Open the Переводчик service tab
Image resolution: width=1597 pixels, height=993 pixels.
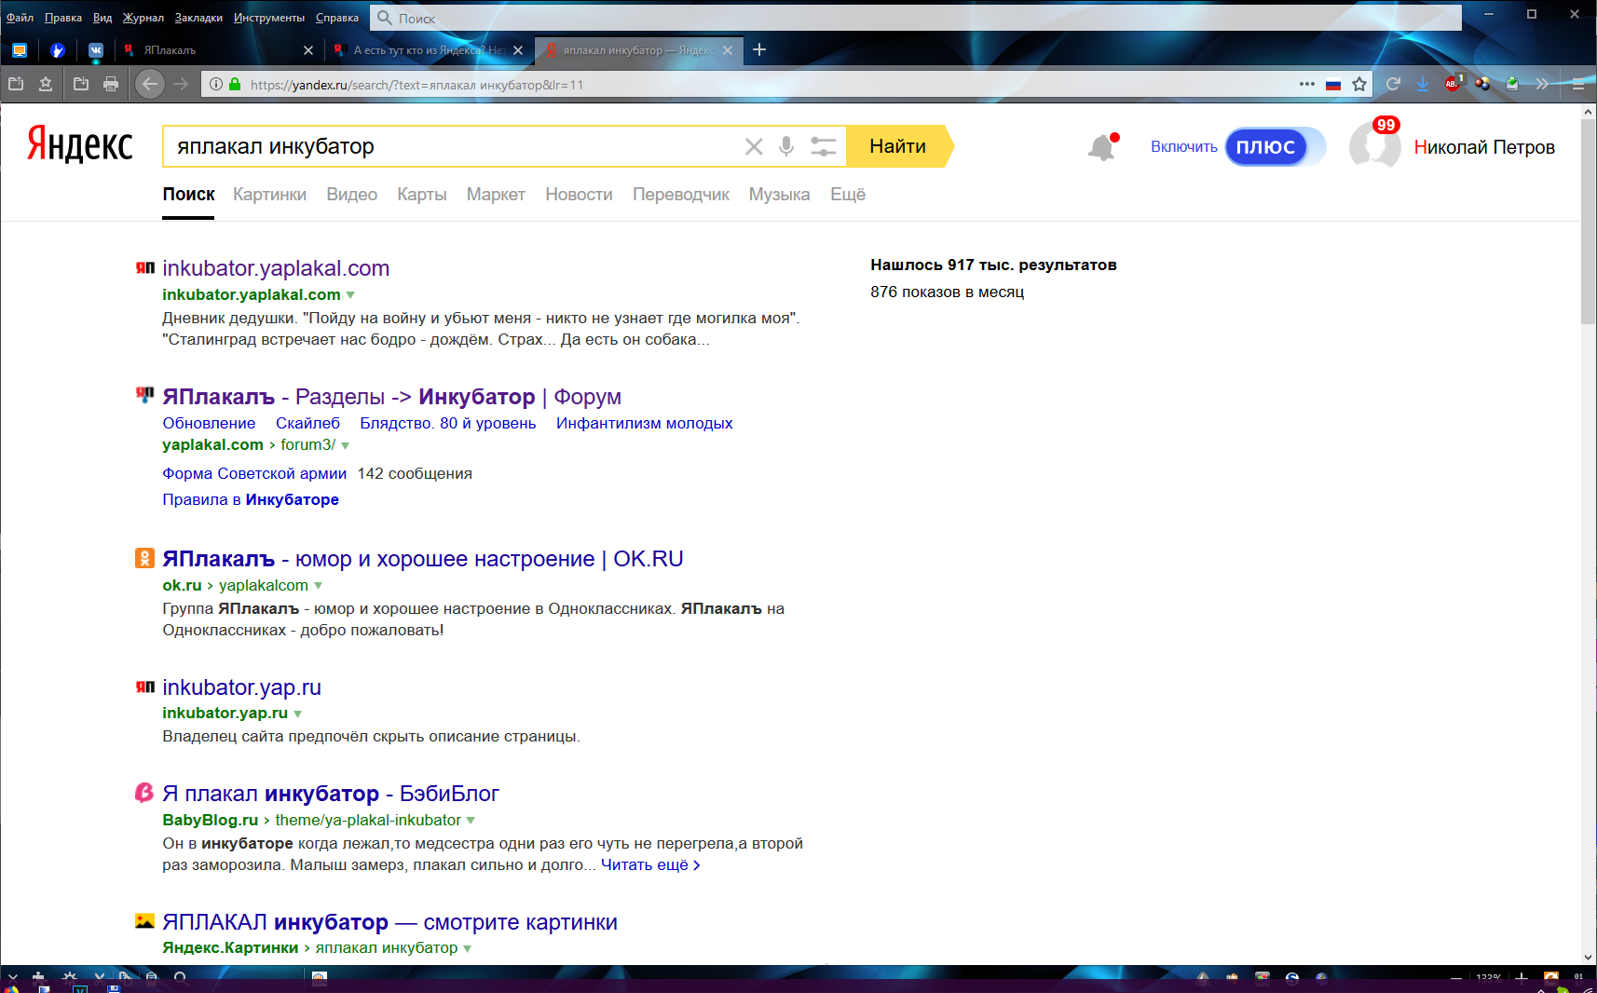point(680,194)
